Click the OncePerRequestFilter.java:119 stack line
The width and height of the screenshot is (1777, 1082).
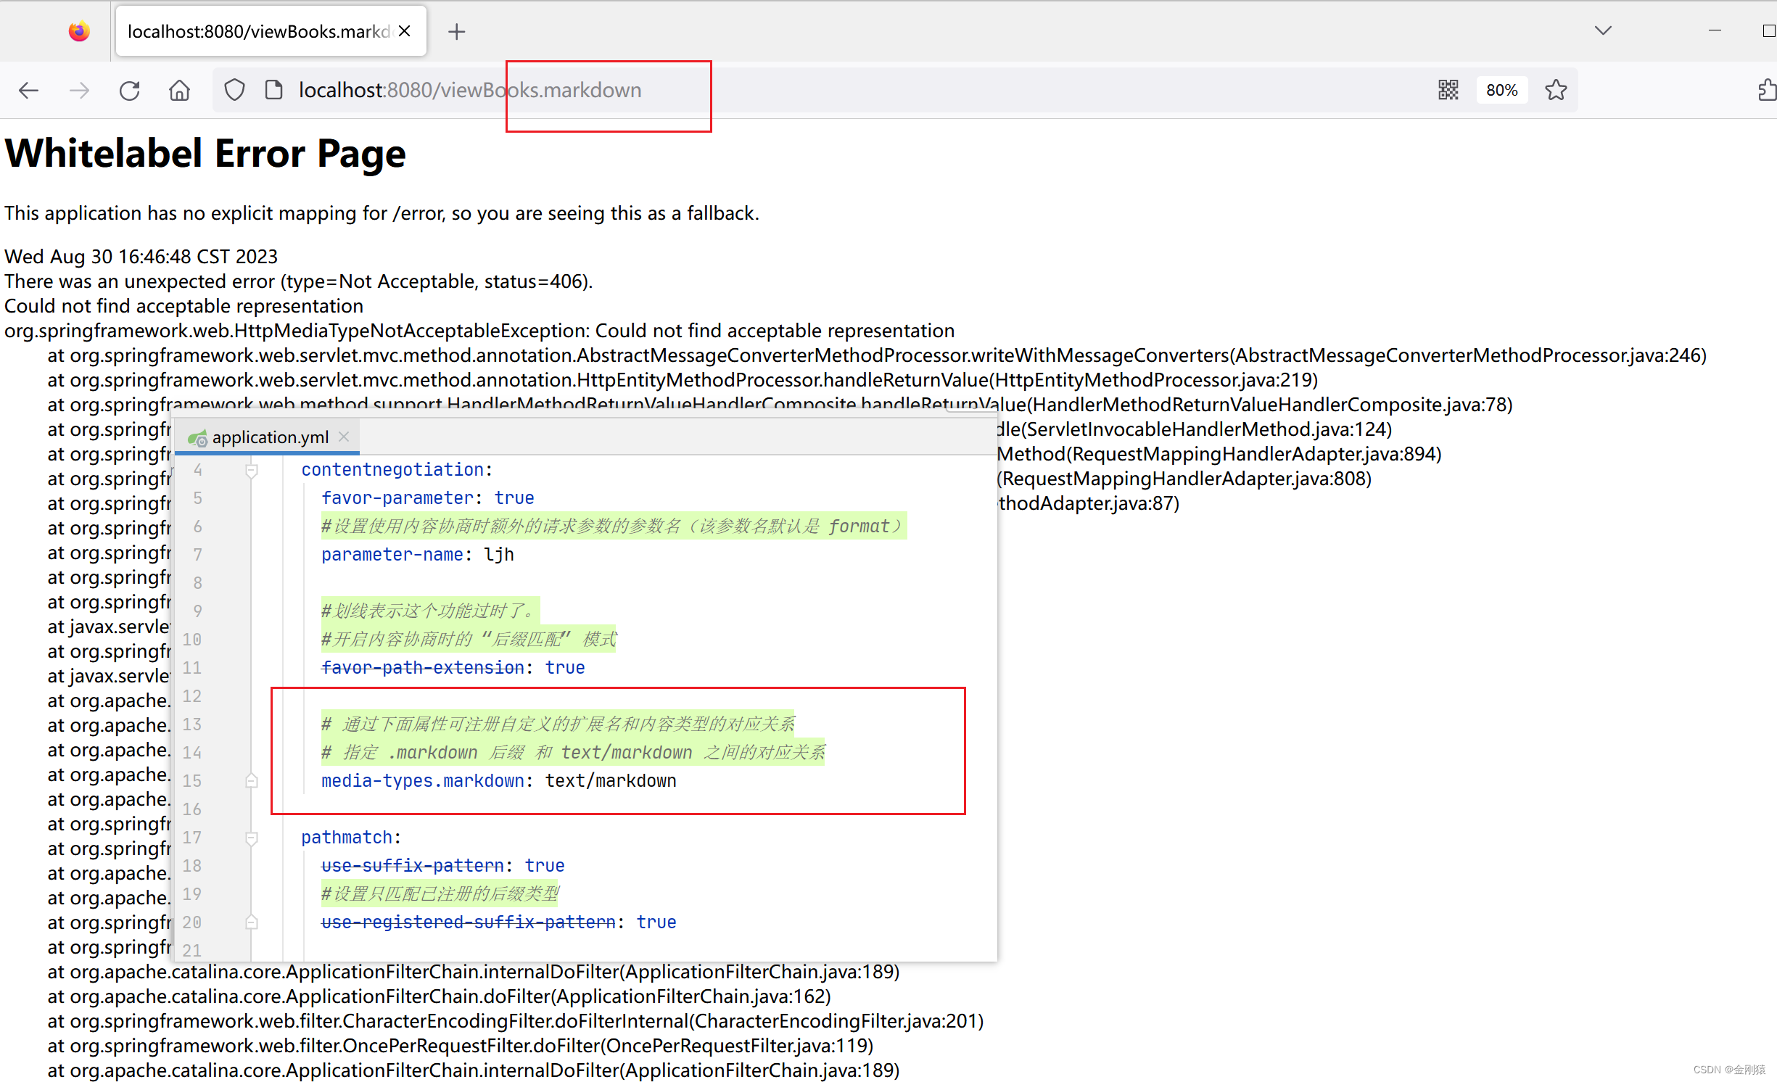(461, 1046)
